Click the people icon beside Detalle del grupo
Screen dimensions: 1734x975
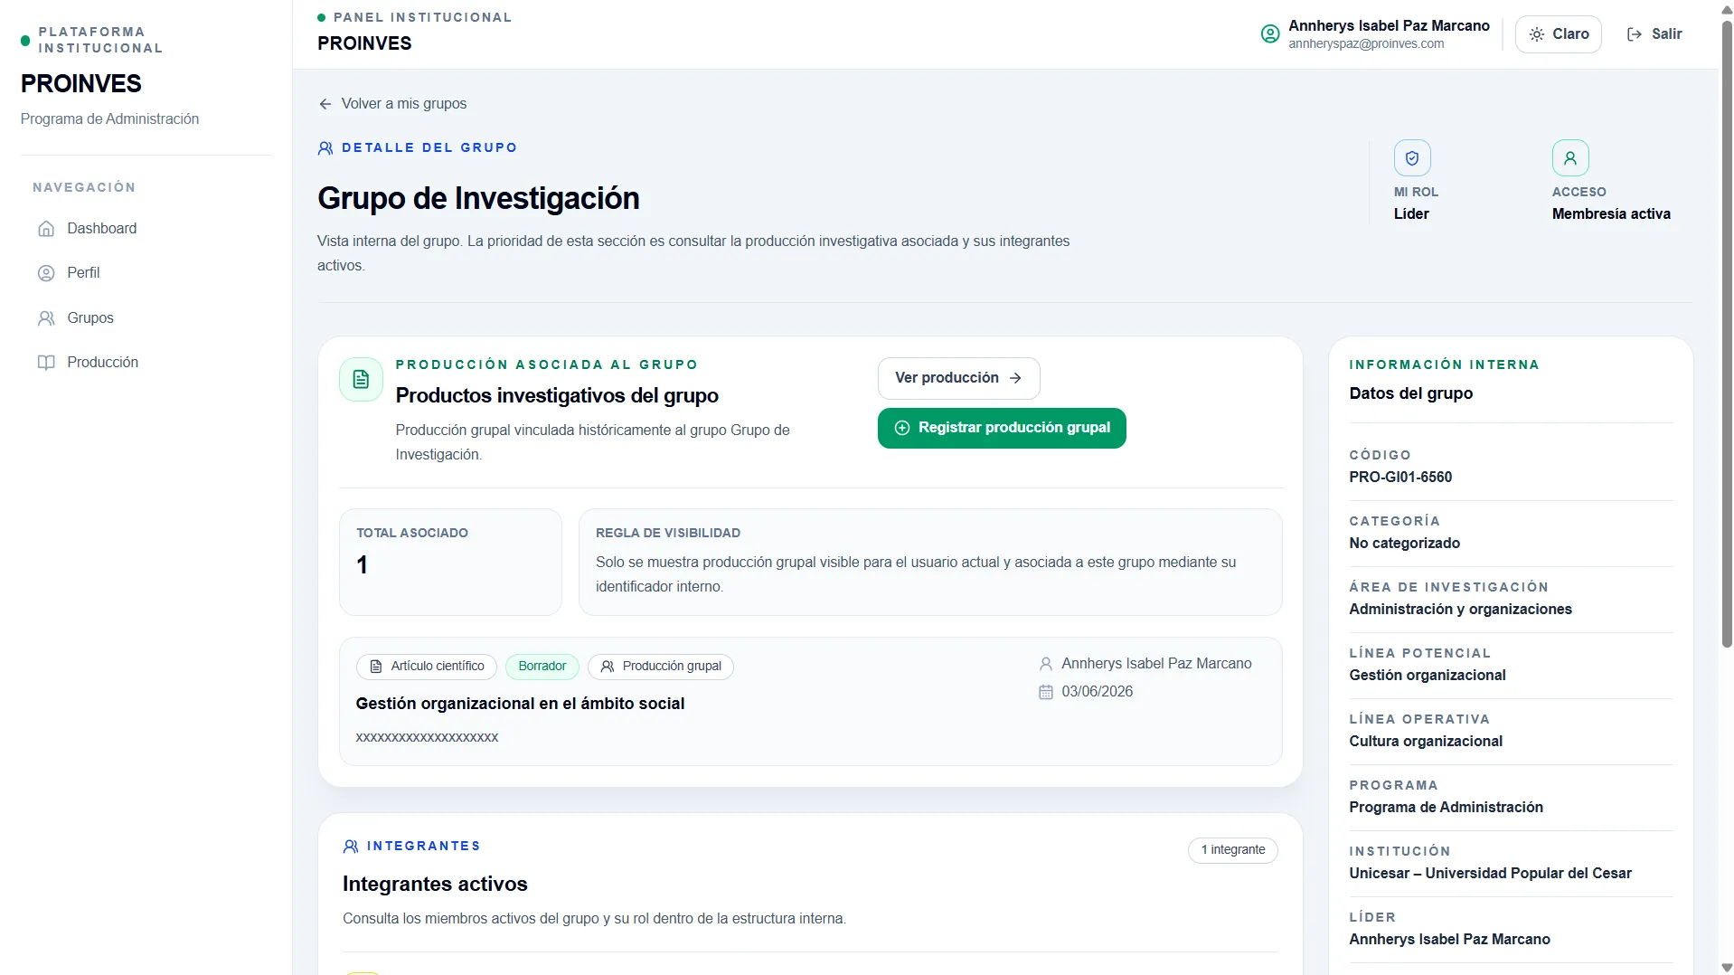pos(325,148)
